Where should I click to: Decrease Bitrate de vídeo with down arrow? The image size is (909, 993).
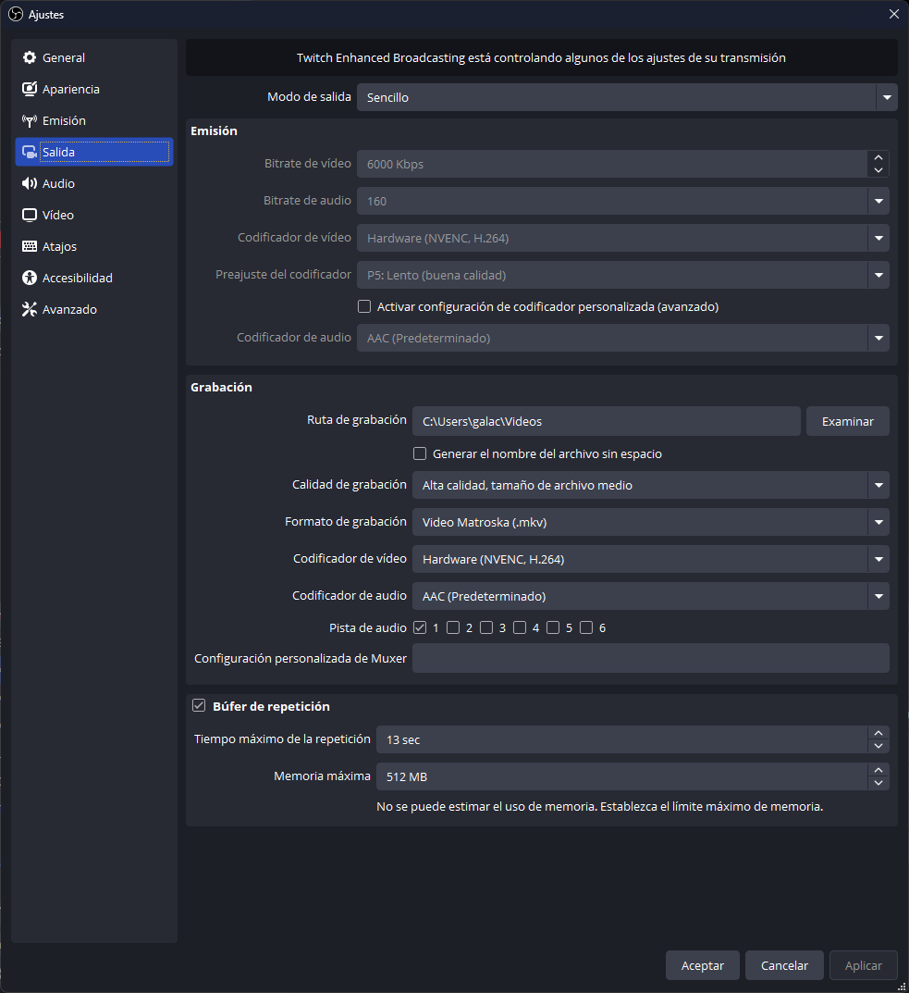pos(878,170)
